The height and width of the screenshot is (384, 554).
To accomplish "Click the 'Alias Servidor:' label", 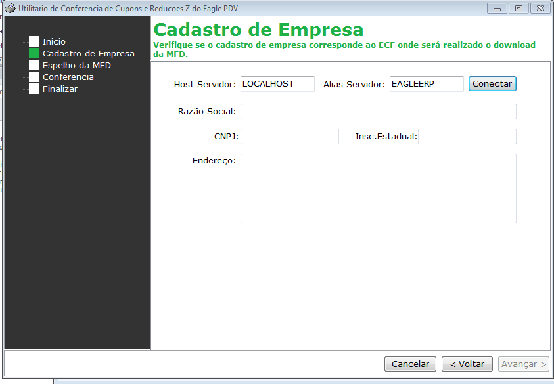I will click(x=354, y=85).
